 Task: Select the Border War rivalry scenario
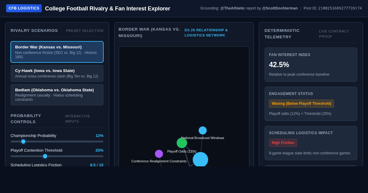tap(57, 52)
